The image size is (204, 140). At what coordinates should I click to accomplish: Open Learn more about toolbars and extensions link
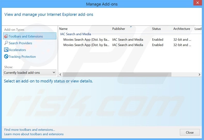34,134
